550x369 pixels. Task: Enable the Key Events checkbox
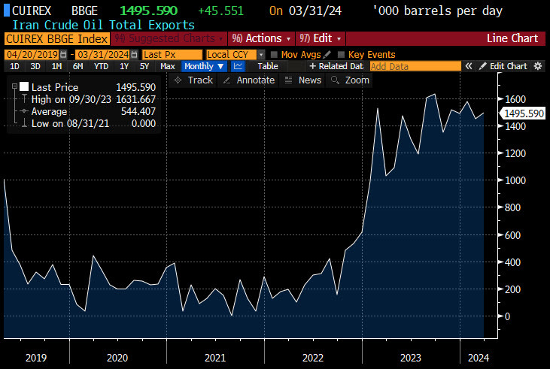pos(341,55)
